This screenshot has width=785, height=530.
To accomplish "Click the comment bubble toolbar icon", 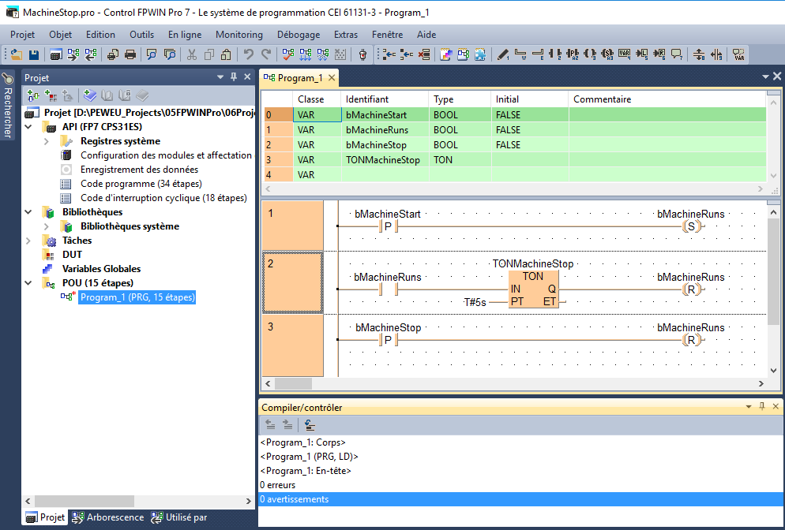I will click(677, 54).
